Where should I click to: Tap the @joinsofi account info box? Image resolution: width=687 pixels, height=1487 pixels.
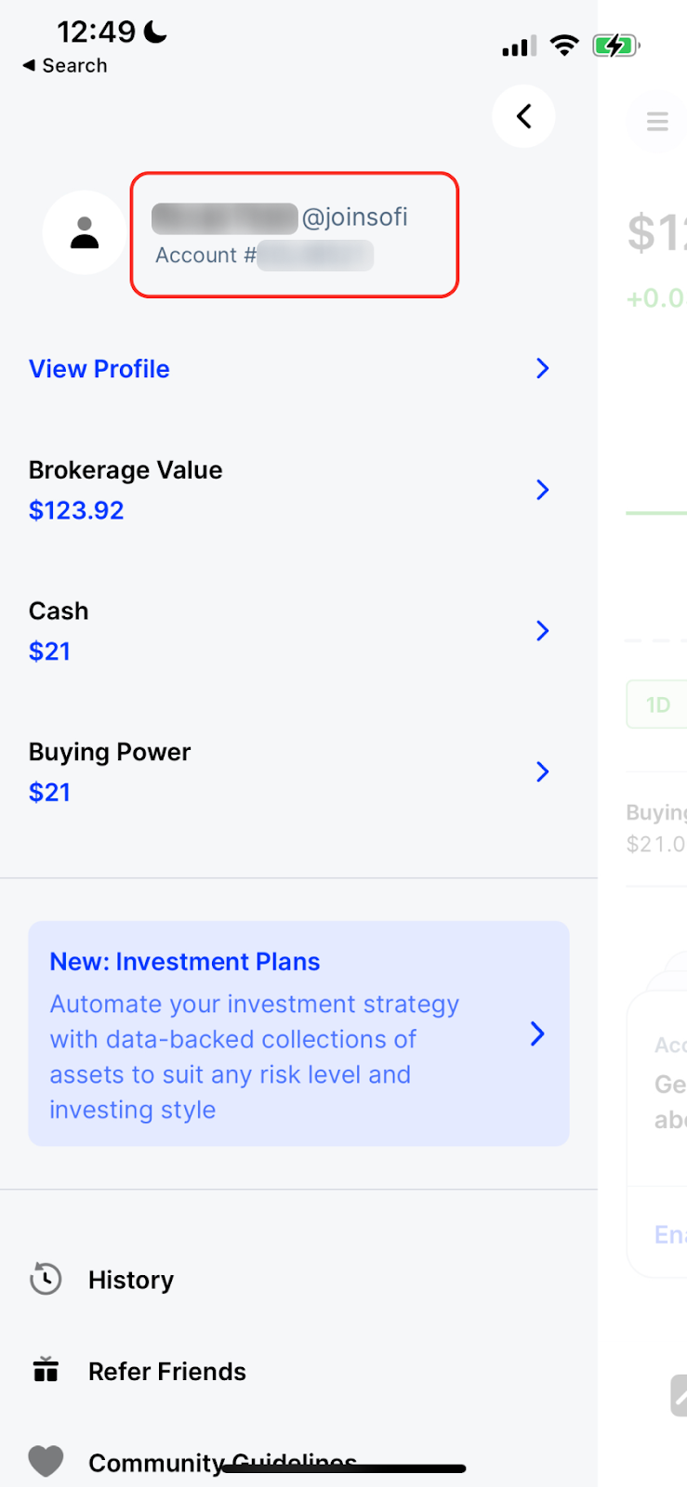[x=295, y=235]
